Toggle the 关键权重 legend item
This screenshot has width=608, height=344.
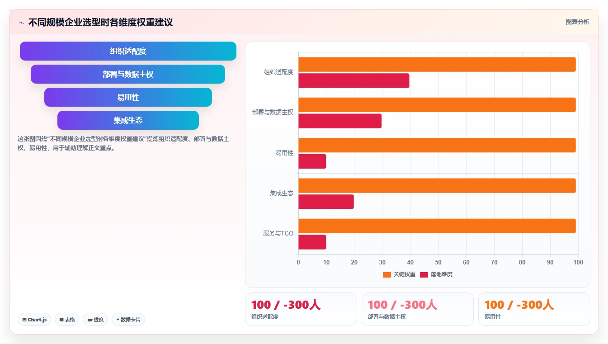[x=399, y=274]
